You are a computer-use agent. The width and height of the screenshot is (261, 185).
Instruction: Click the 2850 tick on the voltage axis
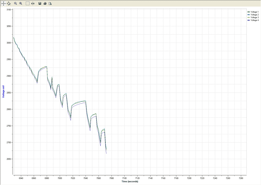[9, 93]
